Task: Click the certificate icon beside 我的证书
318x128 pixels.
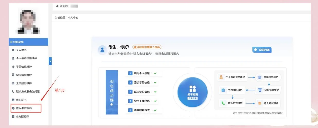Action: 13,100
